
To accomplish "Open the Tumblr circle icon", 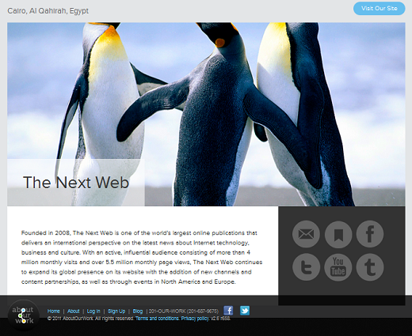I will 370,267.
